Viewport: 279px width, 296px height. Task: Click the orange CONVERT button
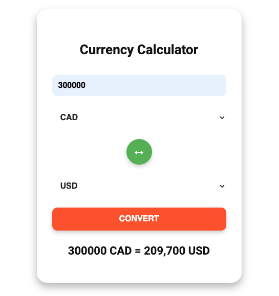[139, 219]
